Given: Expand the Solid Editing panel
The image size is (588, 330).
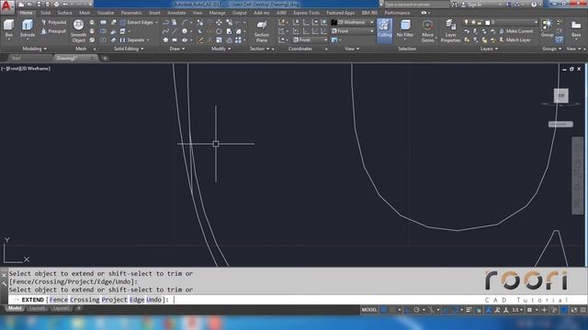Looking at the screenshot, I should 129,49.
